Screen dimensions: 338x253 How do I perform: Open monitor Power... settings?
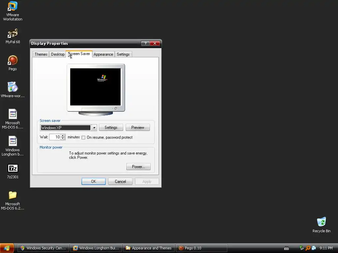click(x=138, y=166)
